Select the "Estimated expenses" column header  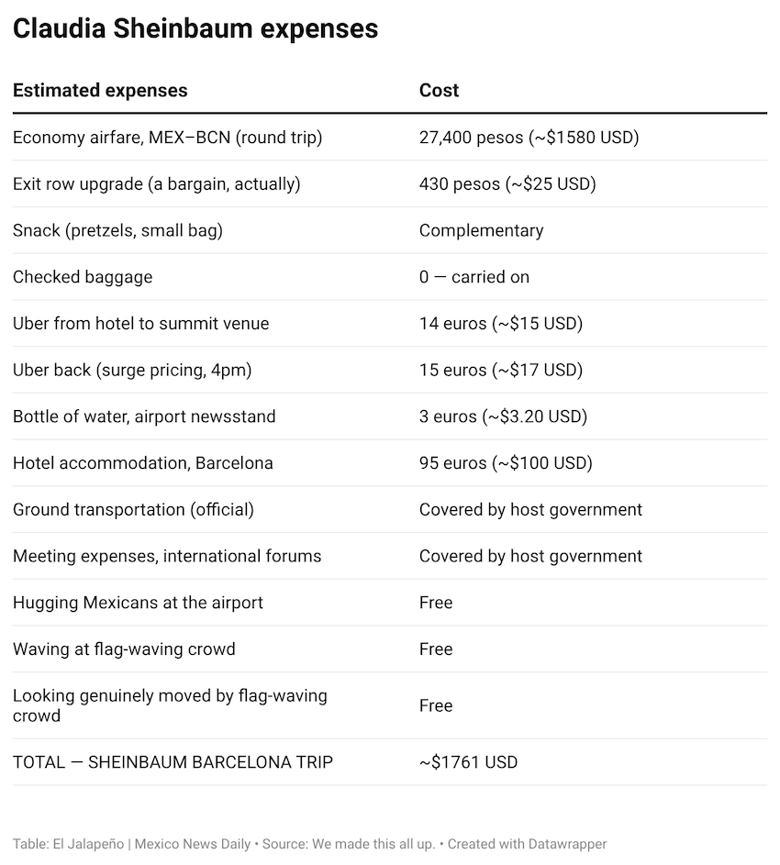pyautogui.click(x=100, y=91)
